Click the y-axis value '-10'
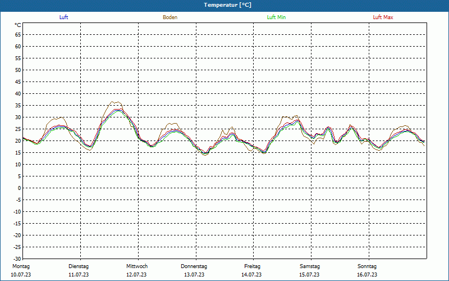449x281 pixels. click(x=17, y=212)
